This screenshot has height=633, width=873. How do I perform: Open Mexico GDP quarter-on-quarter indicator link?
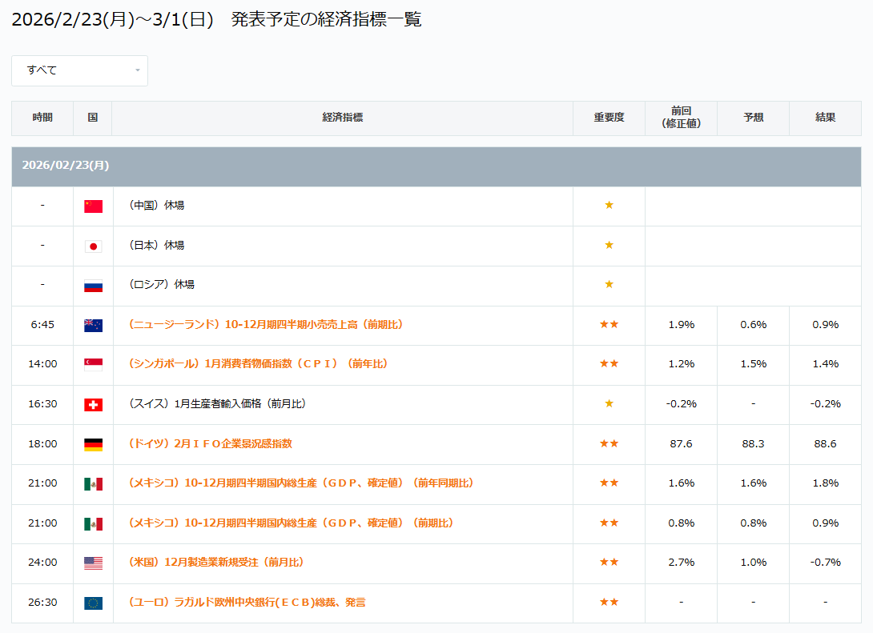[291, 523]
